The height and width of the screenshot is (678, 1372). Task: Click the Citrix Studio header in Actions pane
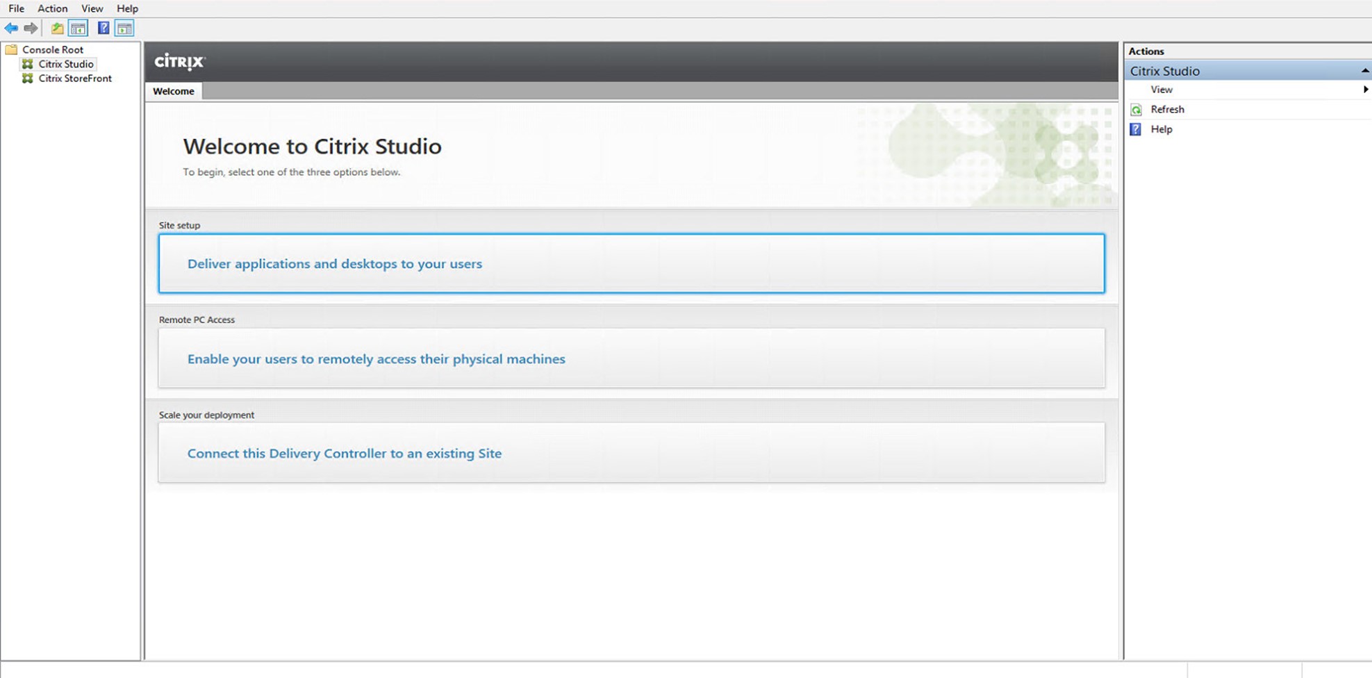1248,71
